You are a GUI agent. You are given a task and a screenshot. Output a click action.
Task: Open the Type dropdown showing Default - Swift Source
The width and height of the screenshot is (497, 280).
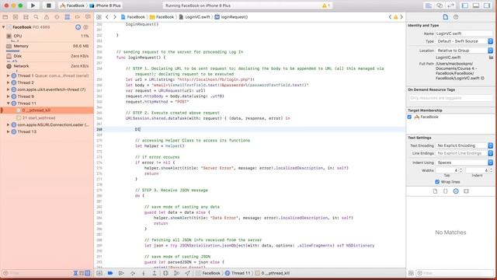(464, 41)
